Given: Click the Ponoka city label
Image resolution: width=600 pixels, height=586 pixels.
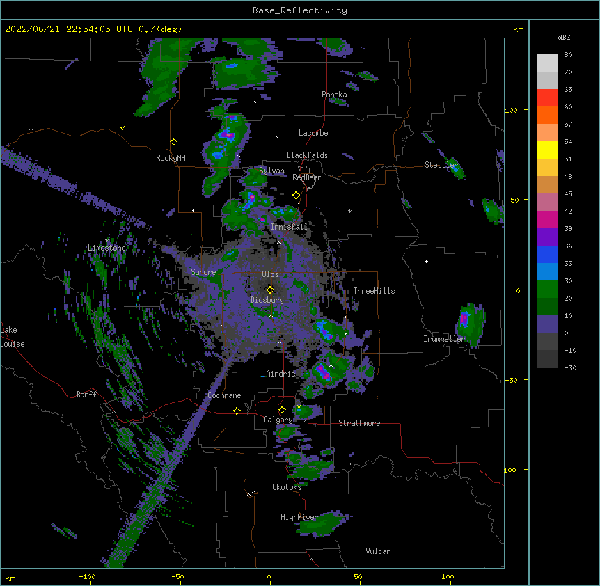Looking at the screenshot, I should [x=334, y=95].
